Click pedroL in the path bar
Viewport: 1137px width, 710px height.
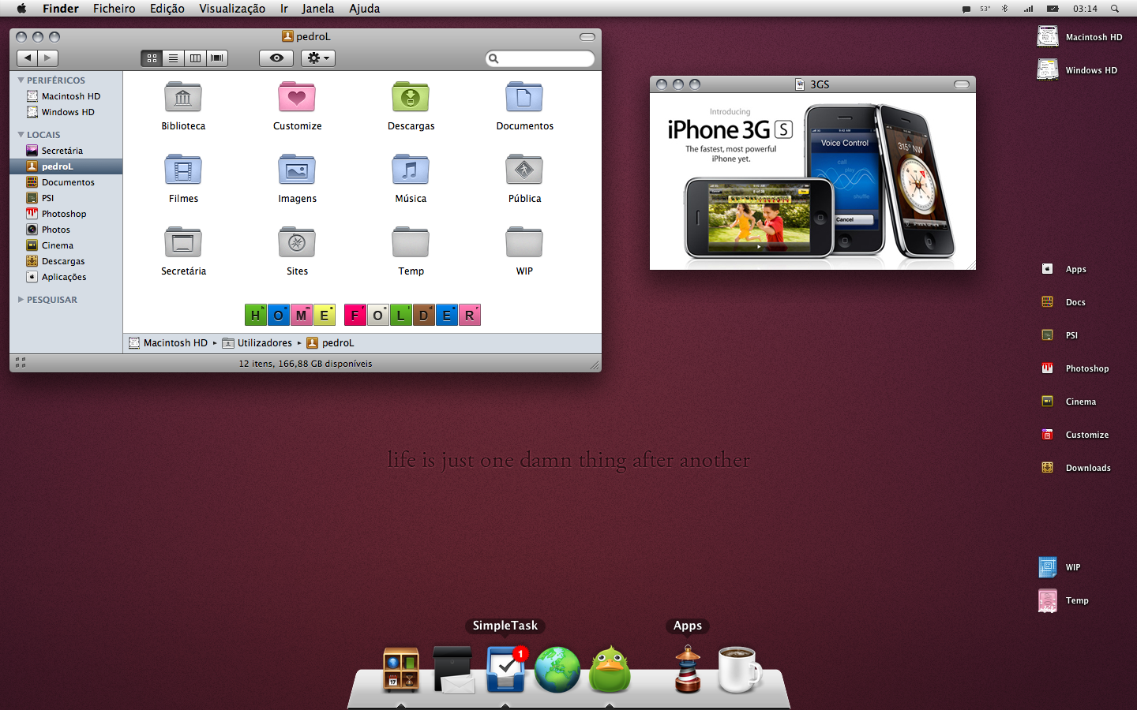[330, 343]
